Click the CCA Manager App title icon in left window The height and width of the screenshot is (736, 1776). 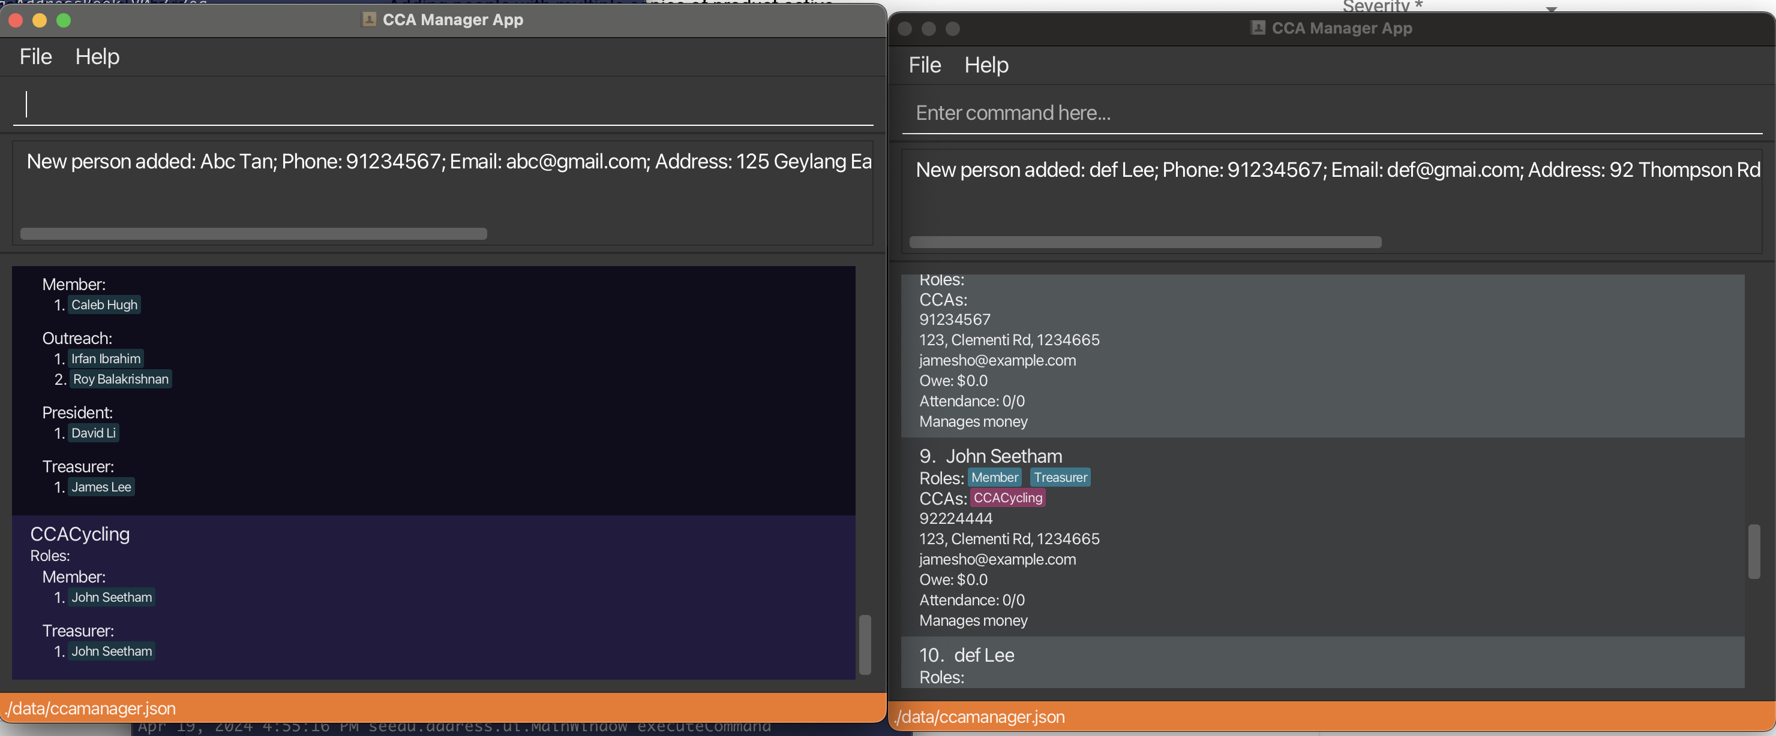pos(369,19)
